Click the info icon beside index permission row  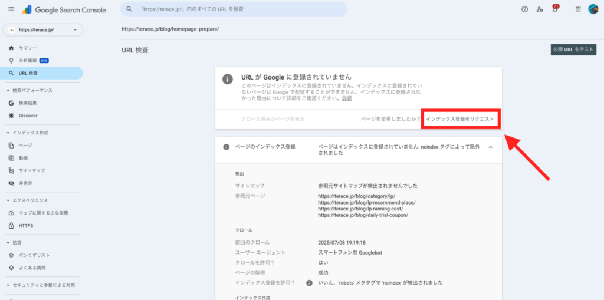coord(309,283)
